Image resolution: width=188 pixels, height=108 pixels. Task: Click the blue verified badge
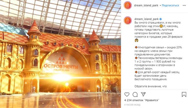coord(161,19)
